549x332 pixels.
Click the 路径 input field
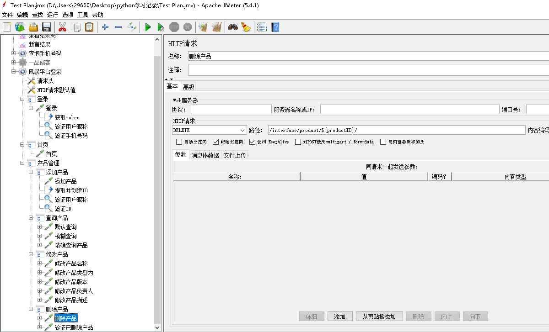[396, 130]
